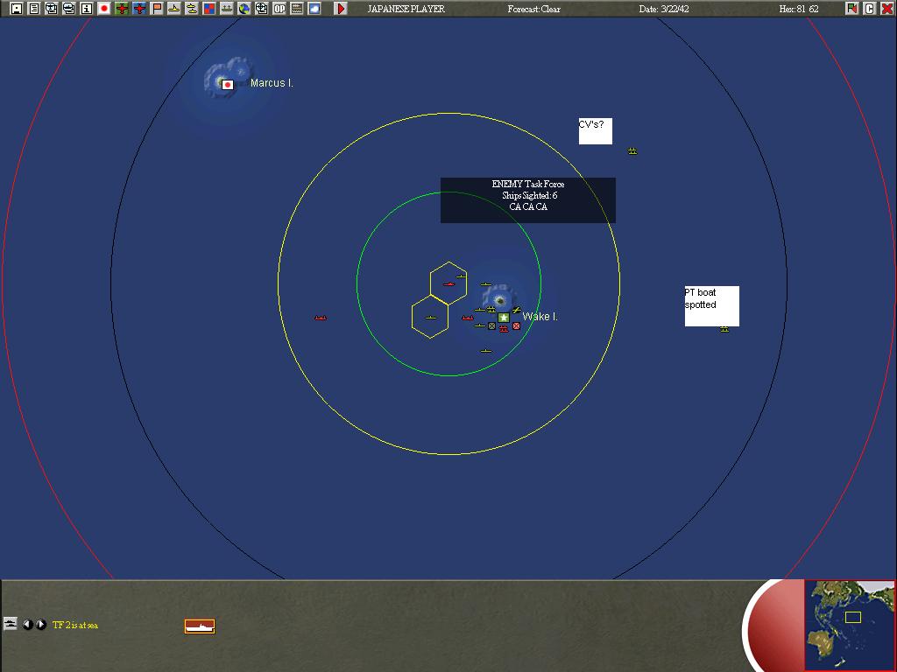Click the green flag with red arrow icon
This screenshot has width=897, height=672.
[852, 9]
